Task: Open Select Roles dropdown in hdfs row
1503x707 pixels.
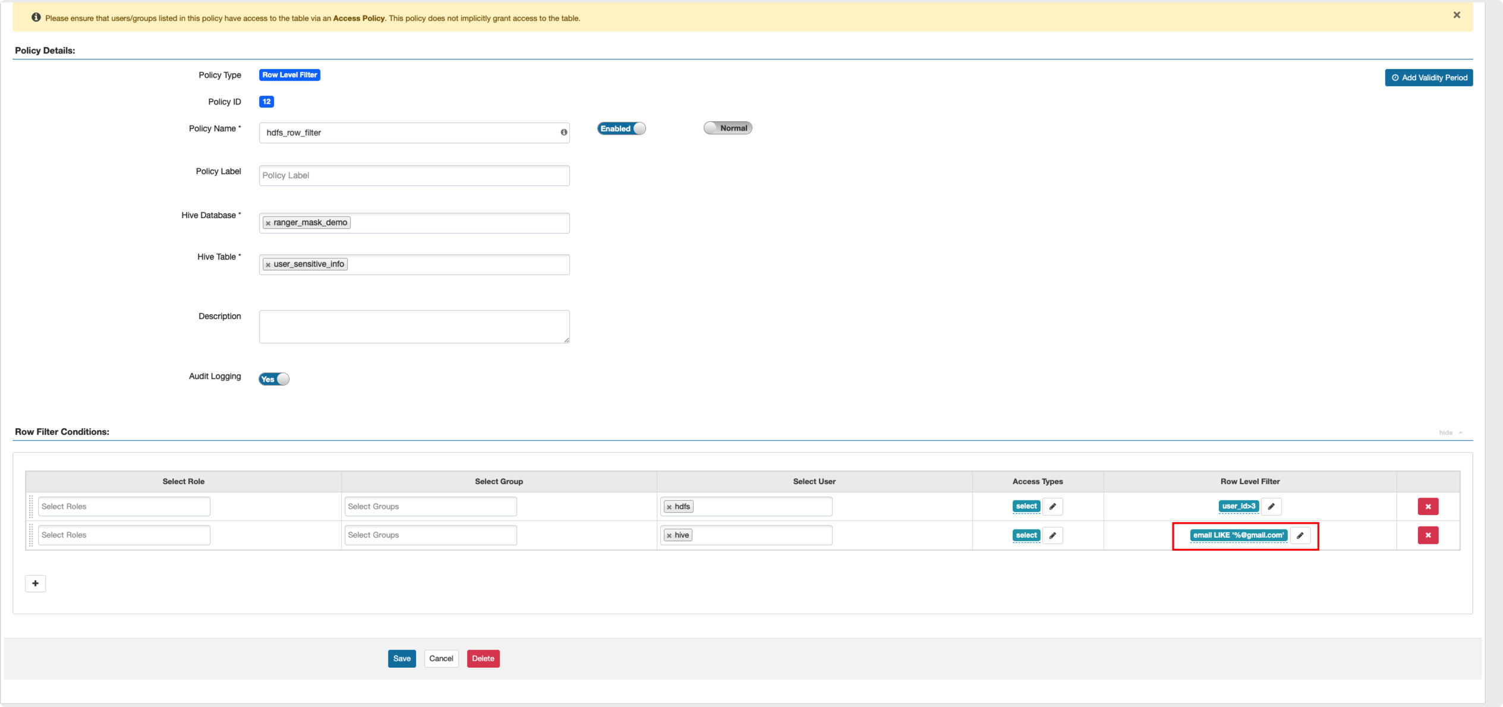Action: pos(124,506)
